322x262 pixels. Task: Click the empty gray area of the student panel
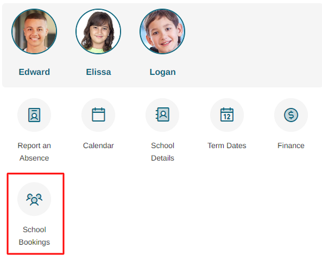(251, 45)
